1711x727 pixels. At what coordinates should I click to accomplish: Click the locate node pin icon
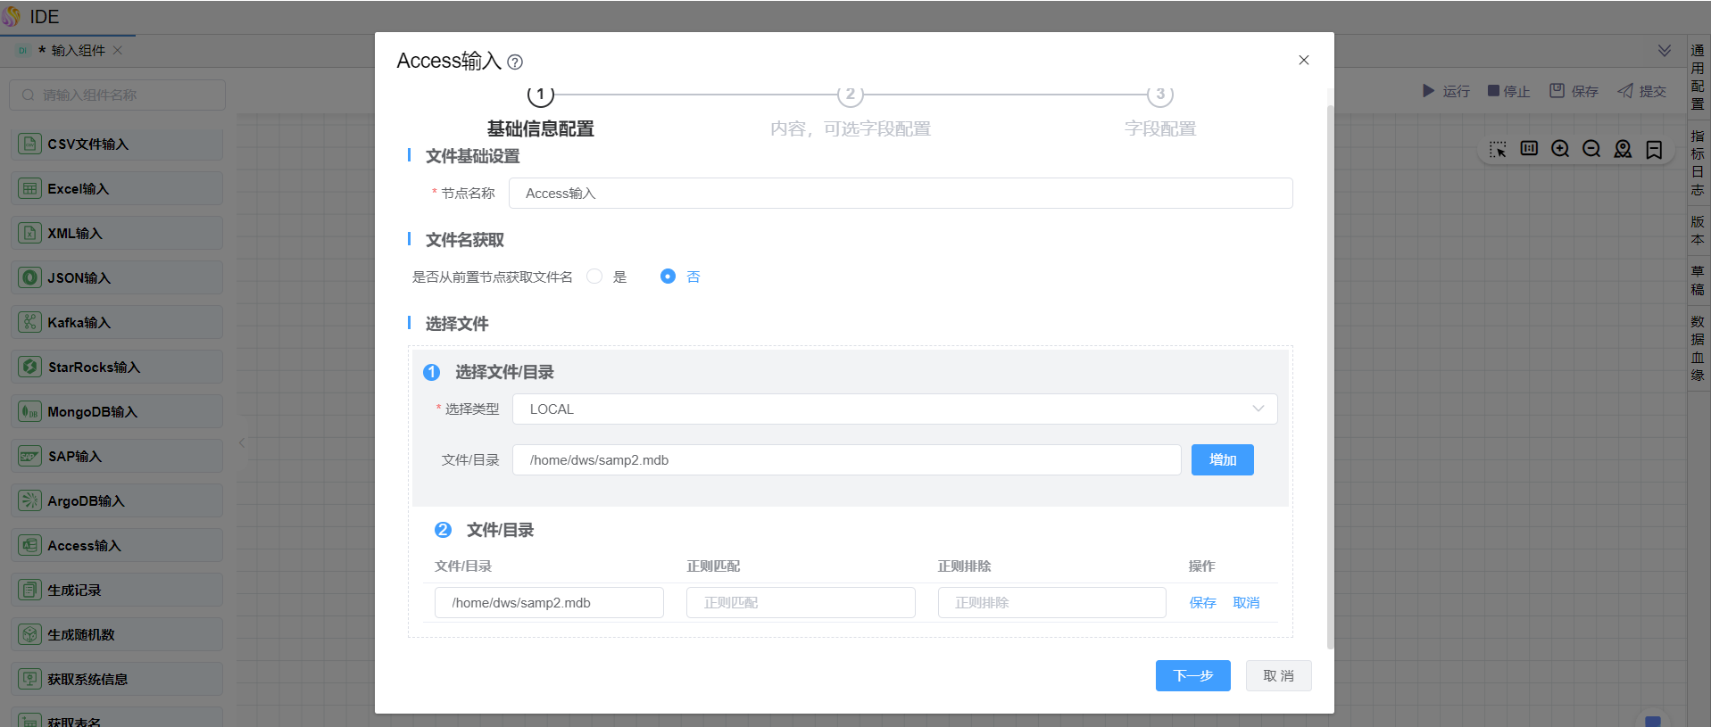1623,149
